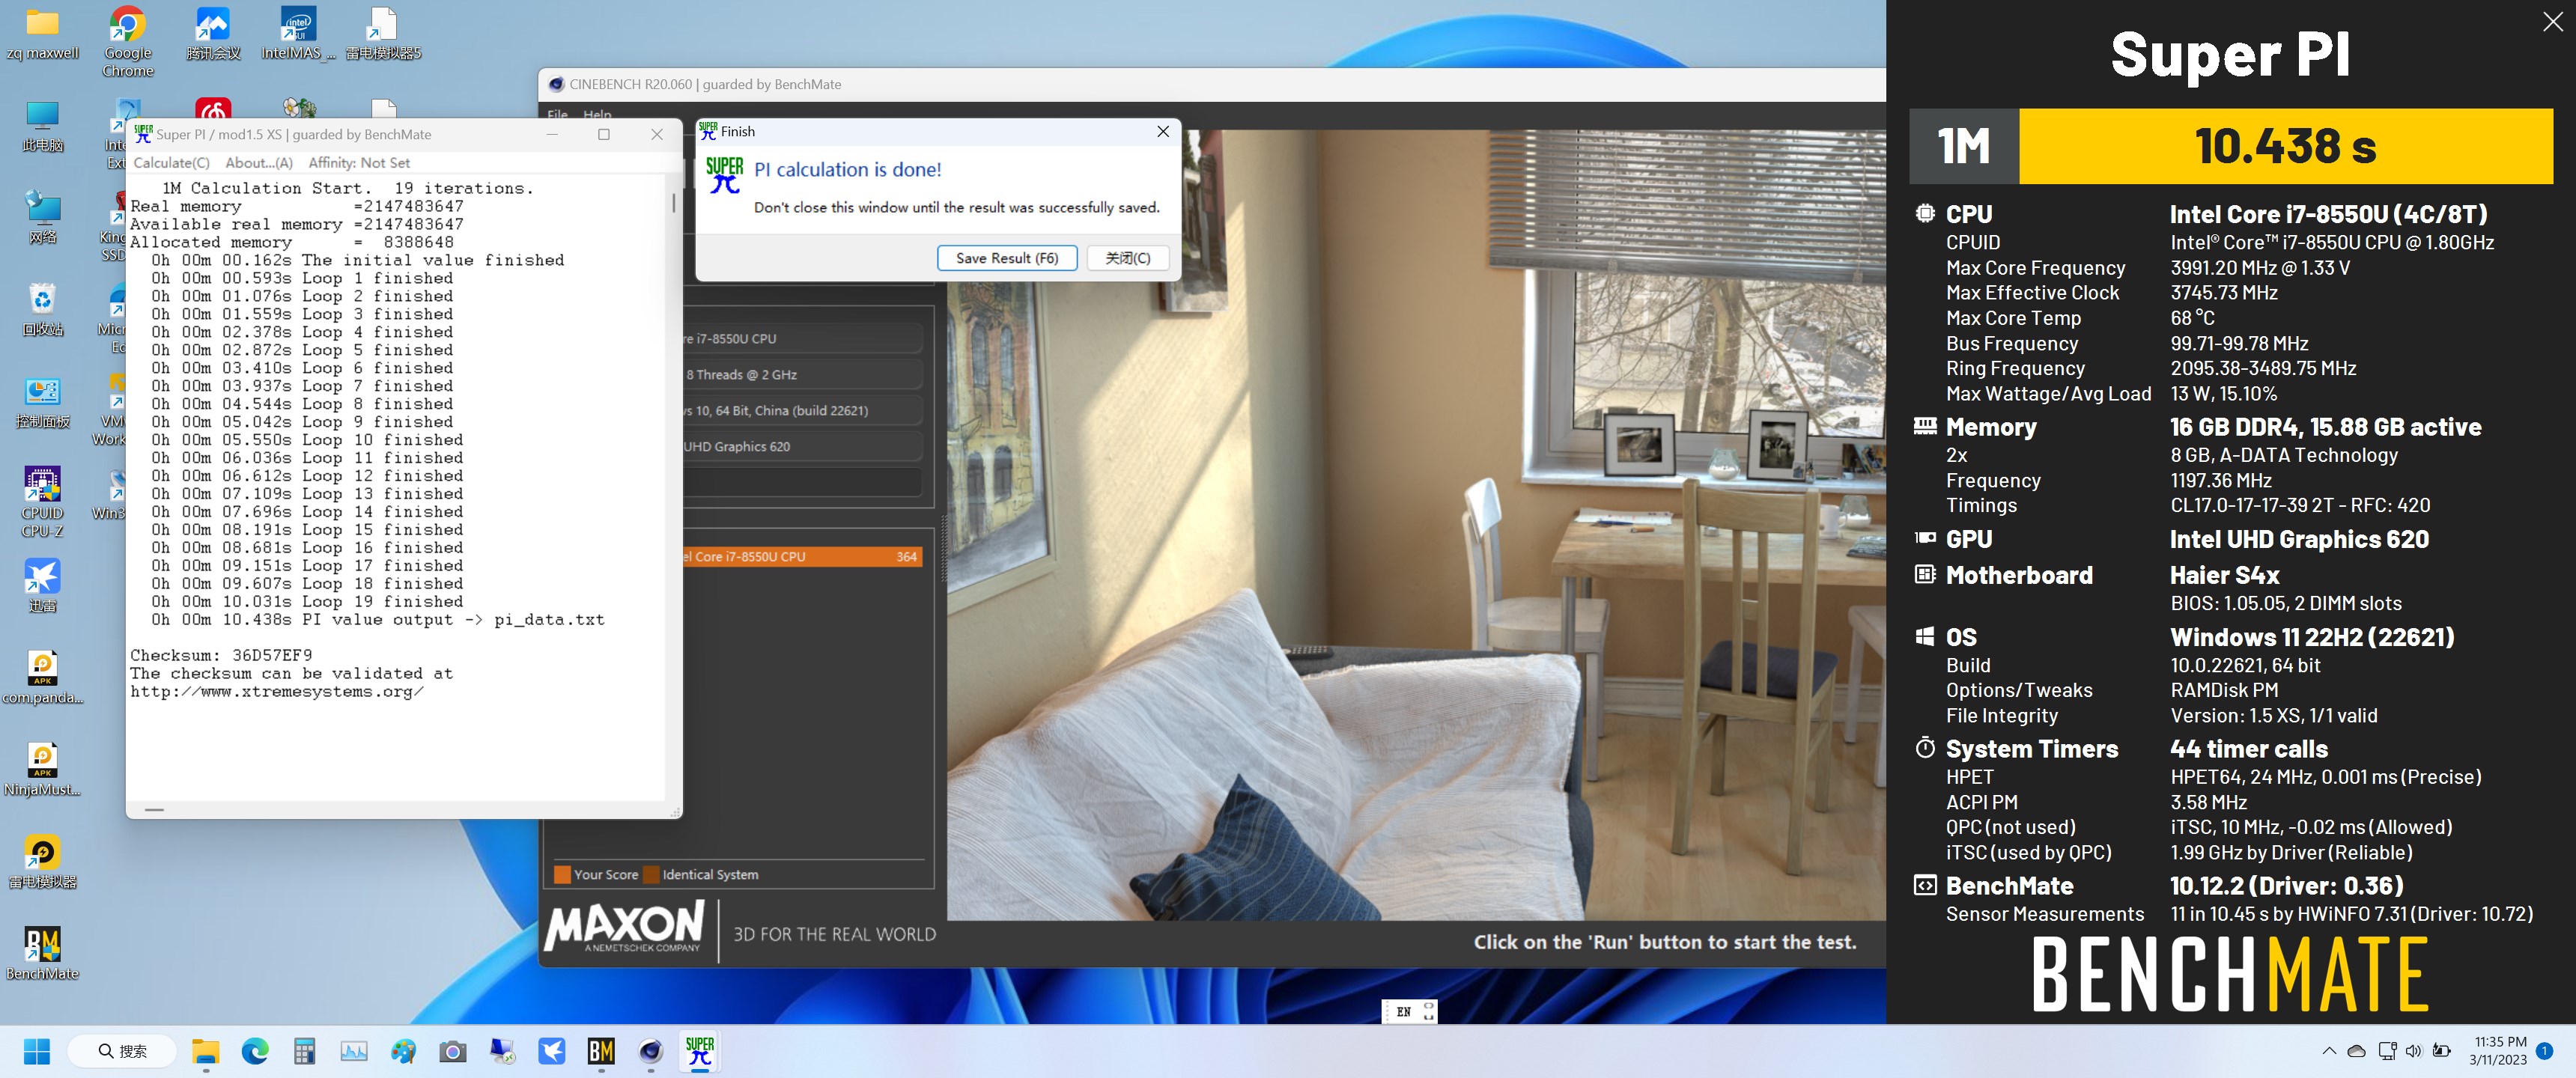The height and width of the screenshot is (1078, 2576).
Task: Open the notification count badge
Action: click(x=2545, y=1051)
